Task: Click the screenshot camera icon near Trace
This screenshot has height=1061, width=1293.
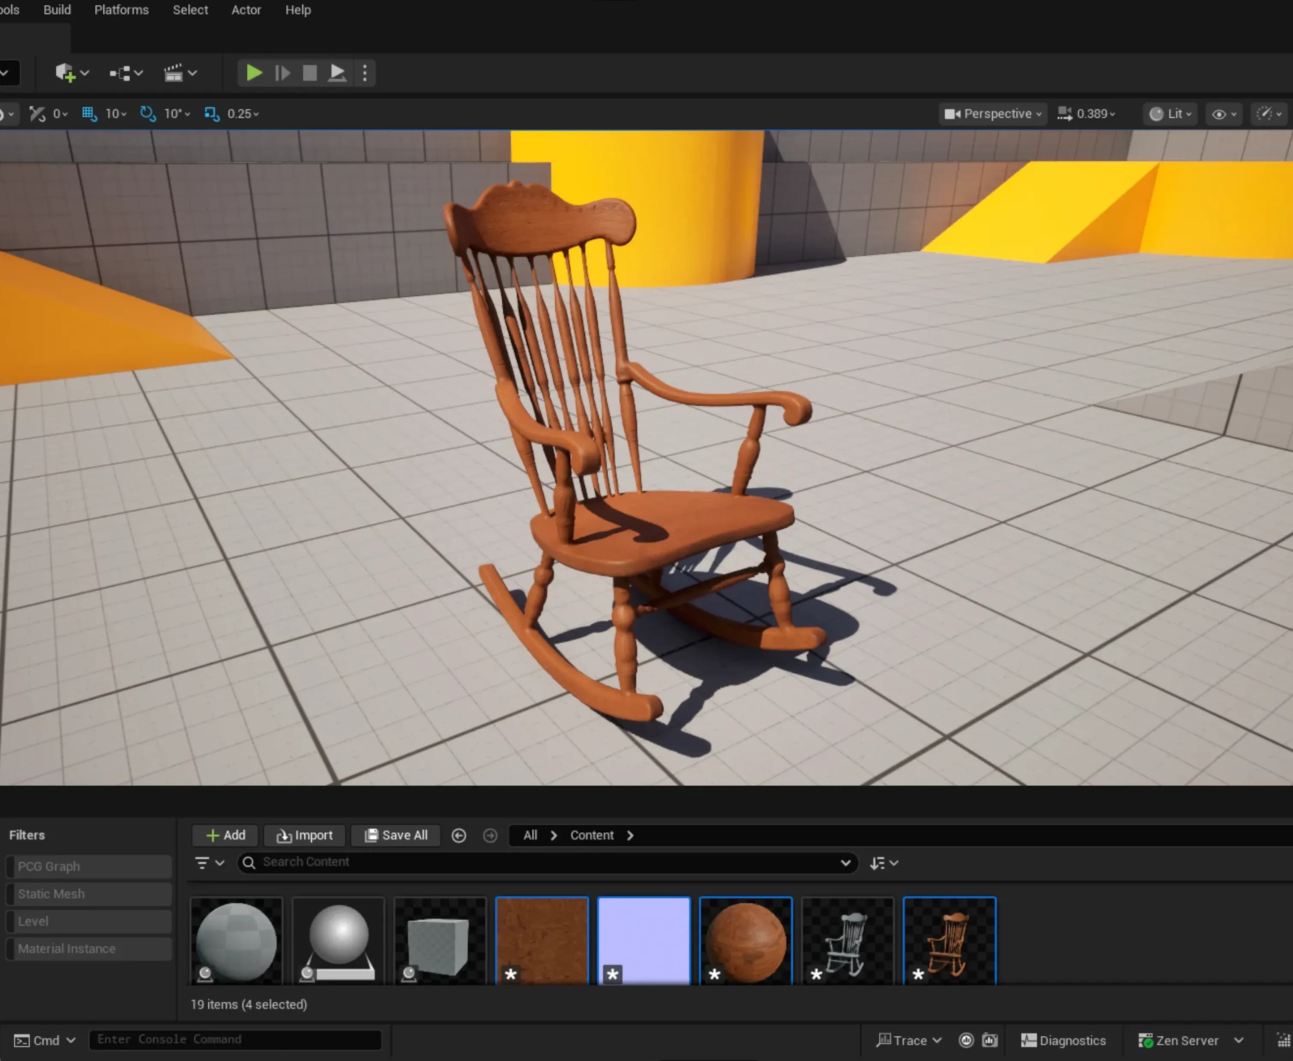Action: 989,1040
